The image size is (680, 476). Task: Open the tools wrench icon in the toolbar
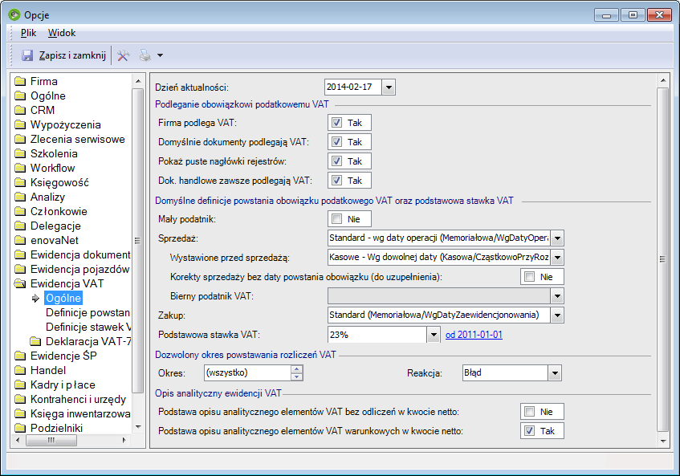123,55
